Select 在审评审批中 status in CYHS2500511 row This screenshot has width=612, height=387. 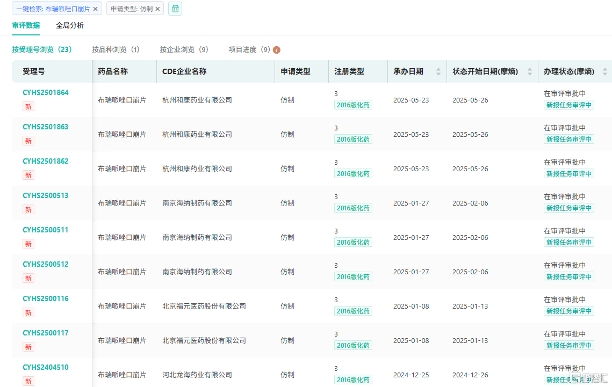[565, 231]
